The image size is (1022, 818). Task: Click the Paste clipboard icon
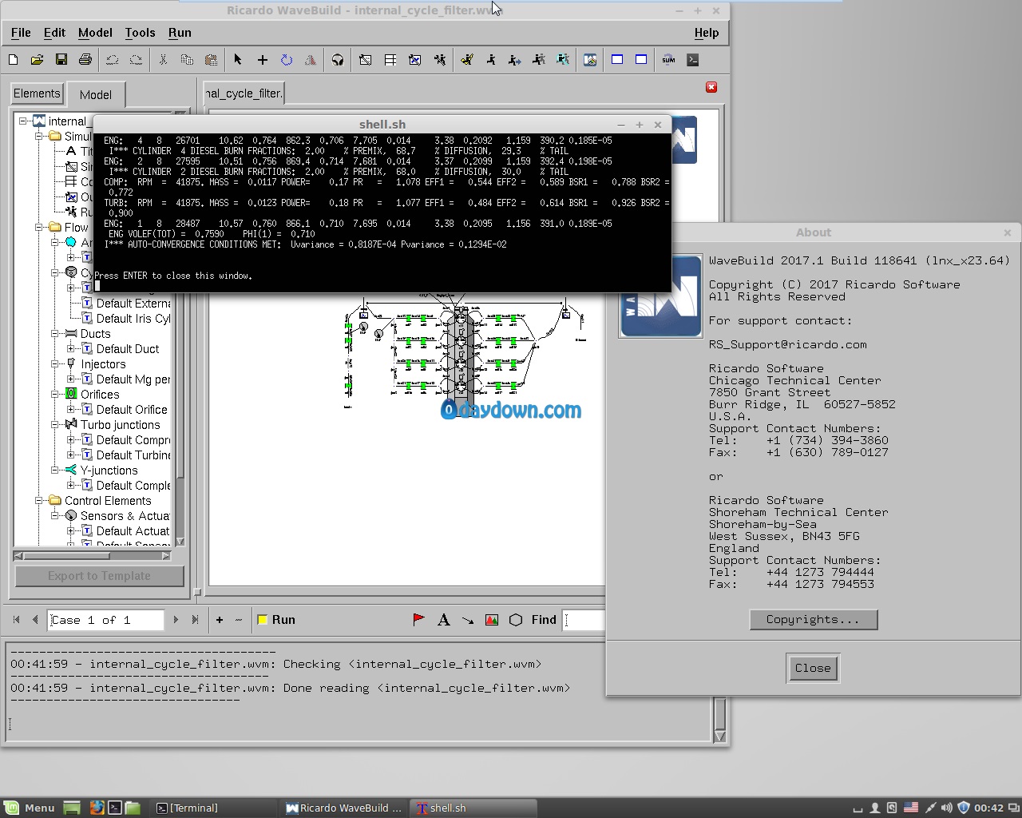[x=212, y=60]
